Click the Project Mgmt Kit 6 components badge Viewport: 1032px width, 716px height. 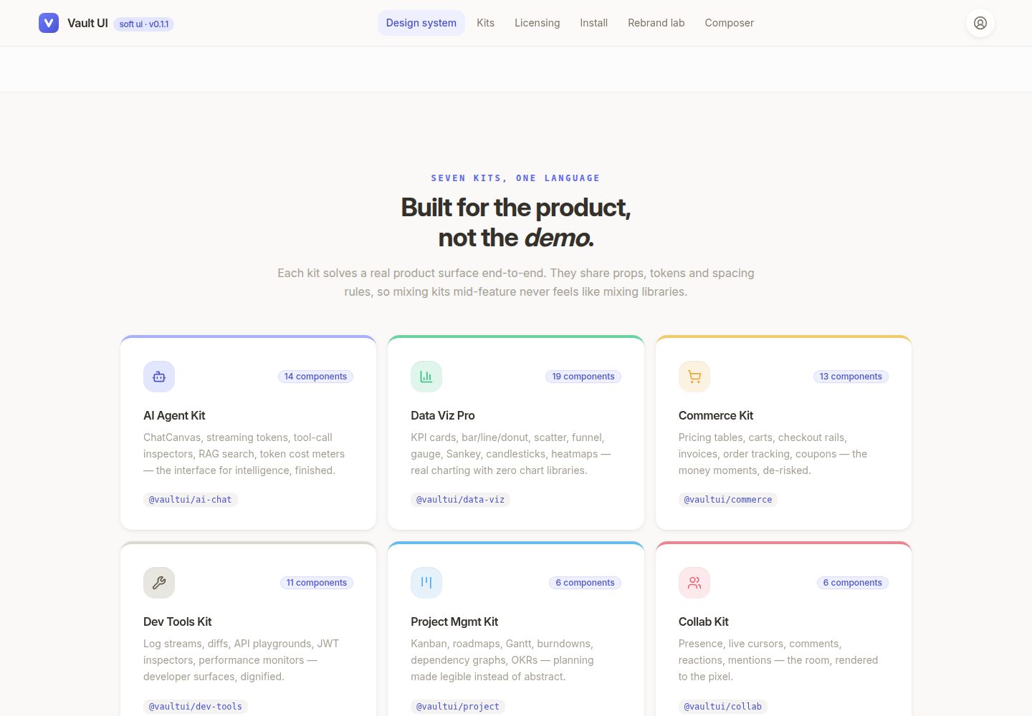coord(586,583)
